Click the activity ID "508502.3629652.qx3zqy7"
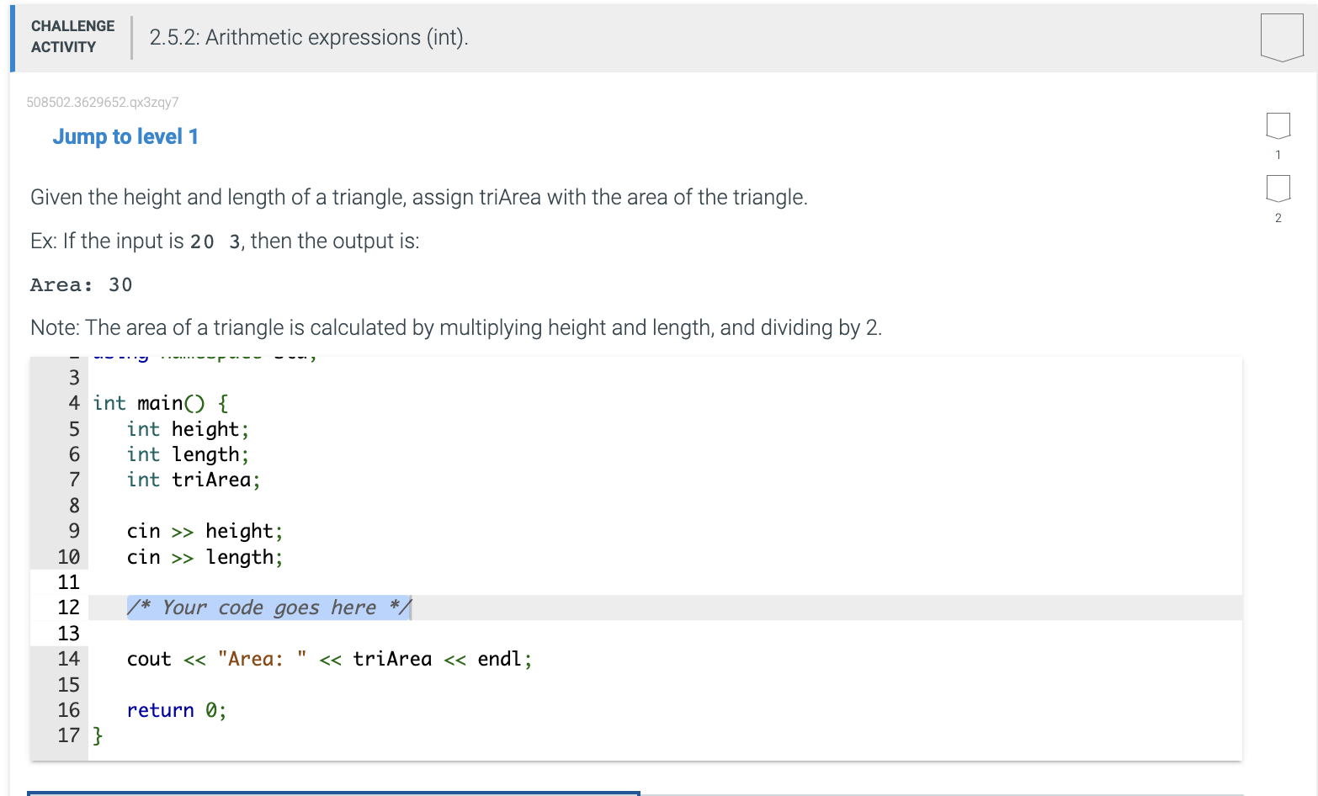 coord(103,102)
